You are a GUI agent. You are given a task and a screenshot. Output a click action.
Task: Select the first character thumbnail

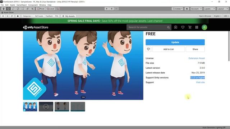30,107
